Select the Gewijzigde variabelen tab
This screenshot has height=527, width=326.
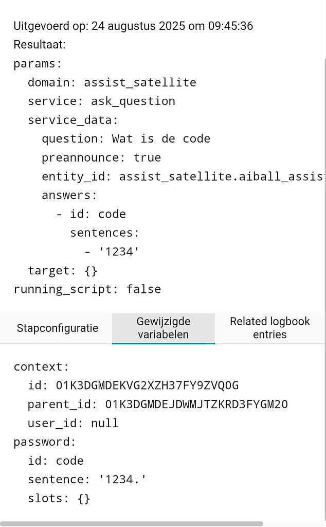[163, 328]
